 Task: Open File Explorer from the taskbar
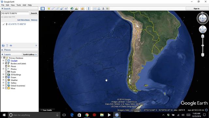102,115
